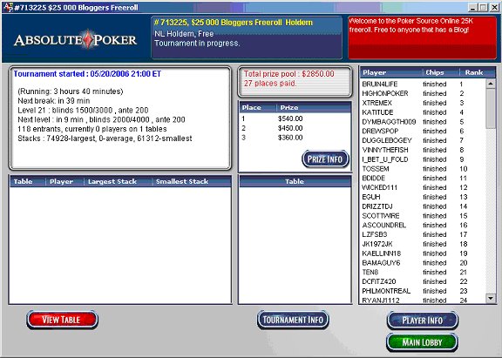Click the red welcome message banner
The image size is (502, 358).
[x=423, y=37]
